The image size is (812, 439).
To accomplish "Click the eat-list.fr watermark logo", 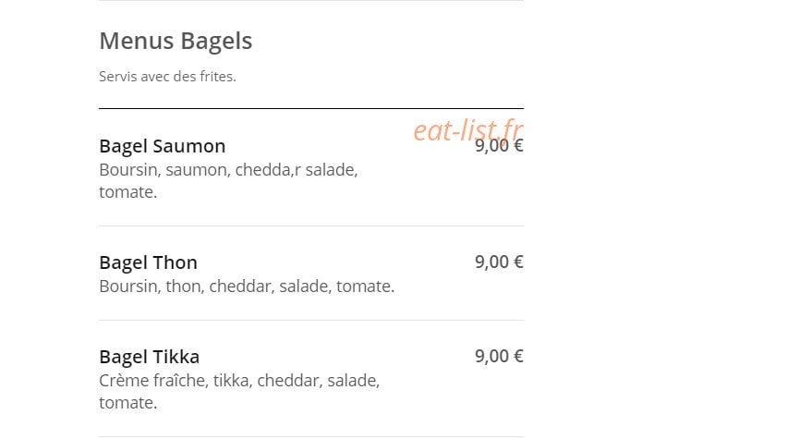I will (x=468, y=129).
